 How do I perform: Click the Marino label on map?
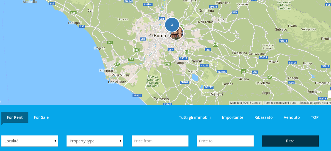(193, 71)
